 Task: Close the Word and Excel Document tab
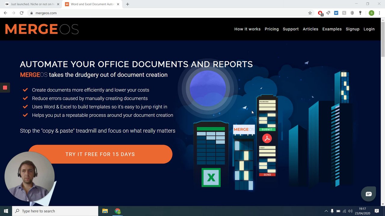118,4
